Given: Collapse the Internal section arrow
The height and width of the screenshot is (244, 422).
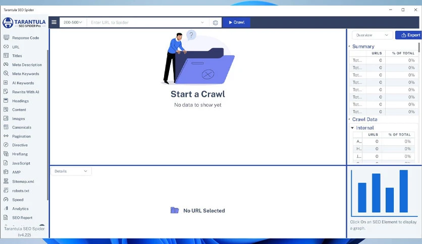Looking at the screenshot, I should coord(352,128).
